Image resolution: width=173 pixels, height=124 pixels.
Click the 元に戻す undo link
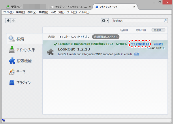tap(158, 44)
